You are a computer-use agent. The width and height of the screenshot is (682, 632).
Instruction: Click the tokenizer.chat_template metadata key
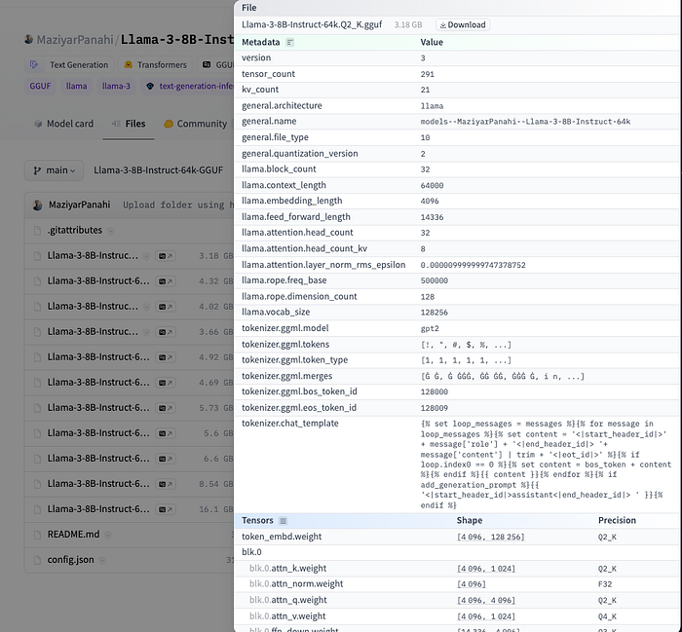[290, 424]
